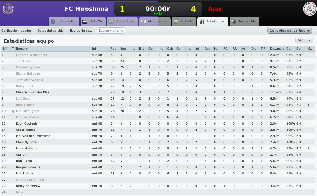The image size is (317, 196).
Task: Open the Información tab icon
Action: 53,22
